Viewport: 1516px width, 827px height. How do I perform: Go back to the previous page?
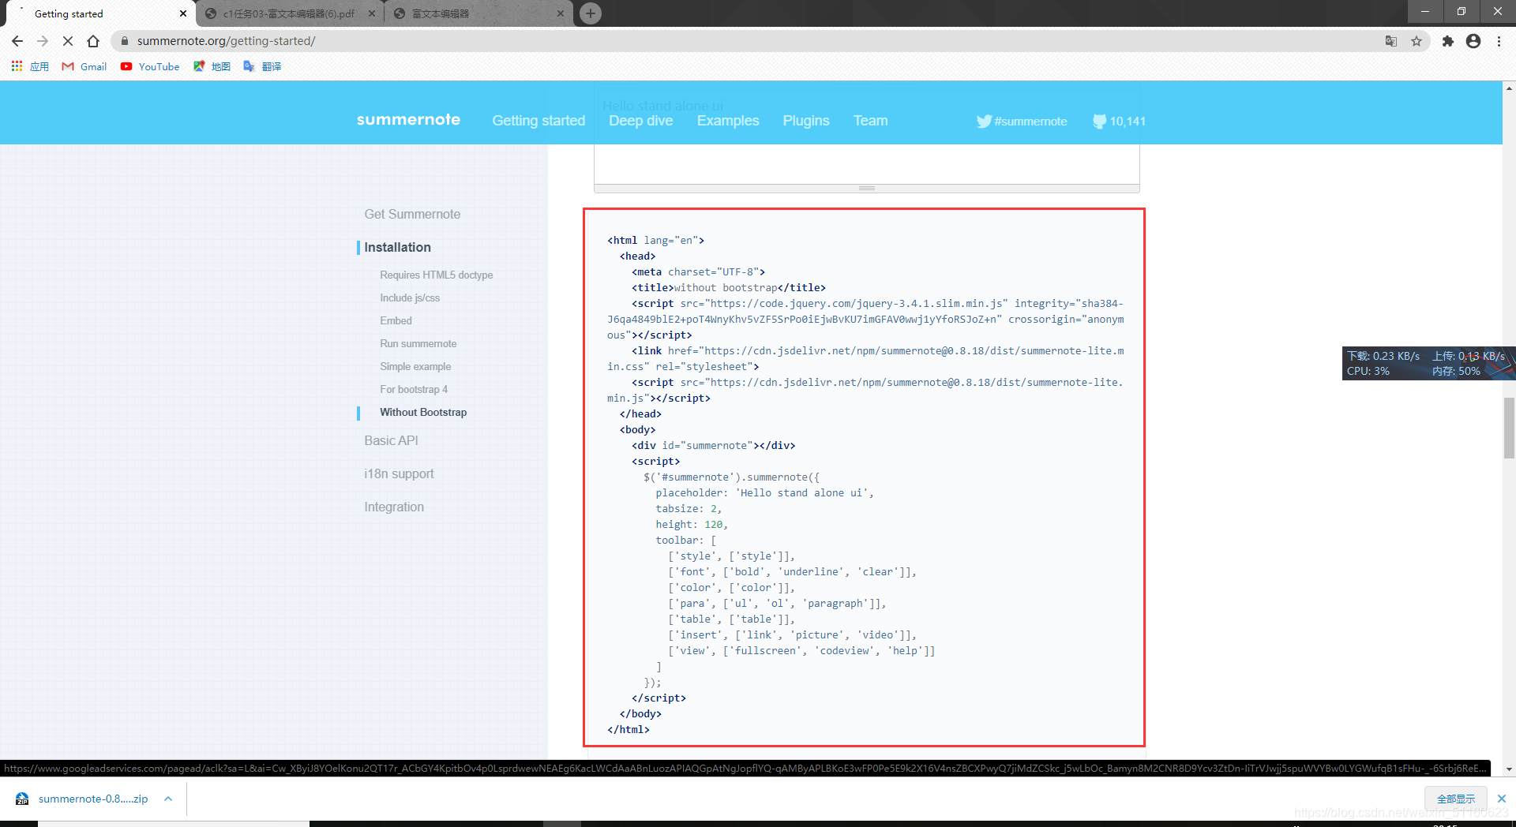[17, 41]
